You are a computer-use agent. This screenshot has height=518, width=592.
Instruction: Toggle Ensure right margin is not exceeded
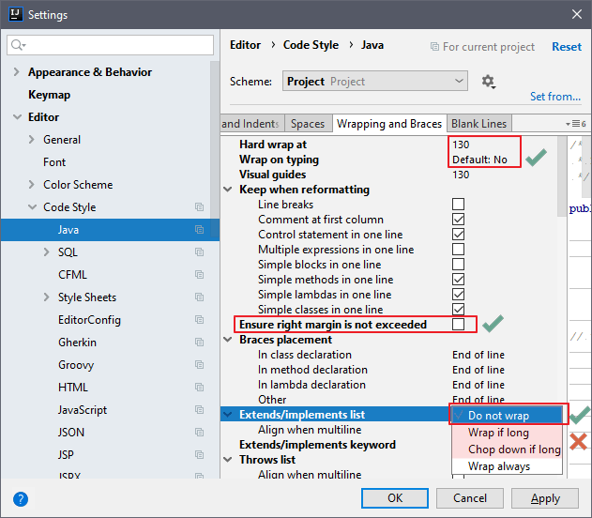coord(459,325)
